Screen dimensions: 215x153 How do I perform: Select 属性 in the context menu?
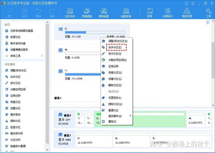[x=113, y=121]
